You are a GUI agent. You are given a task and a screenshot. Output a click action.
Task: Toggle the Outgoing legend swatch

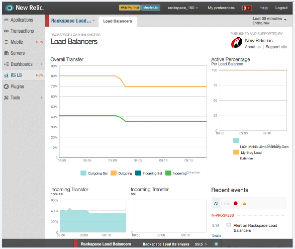(114, 173)
